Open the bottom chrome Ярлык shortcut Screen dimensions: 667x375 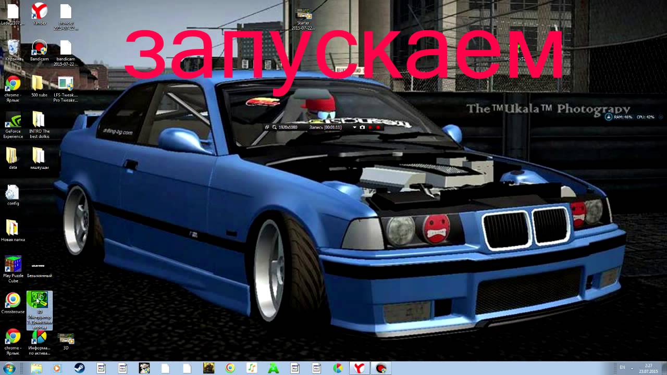pos(13,342)
